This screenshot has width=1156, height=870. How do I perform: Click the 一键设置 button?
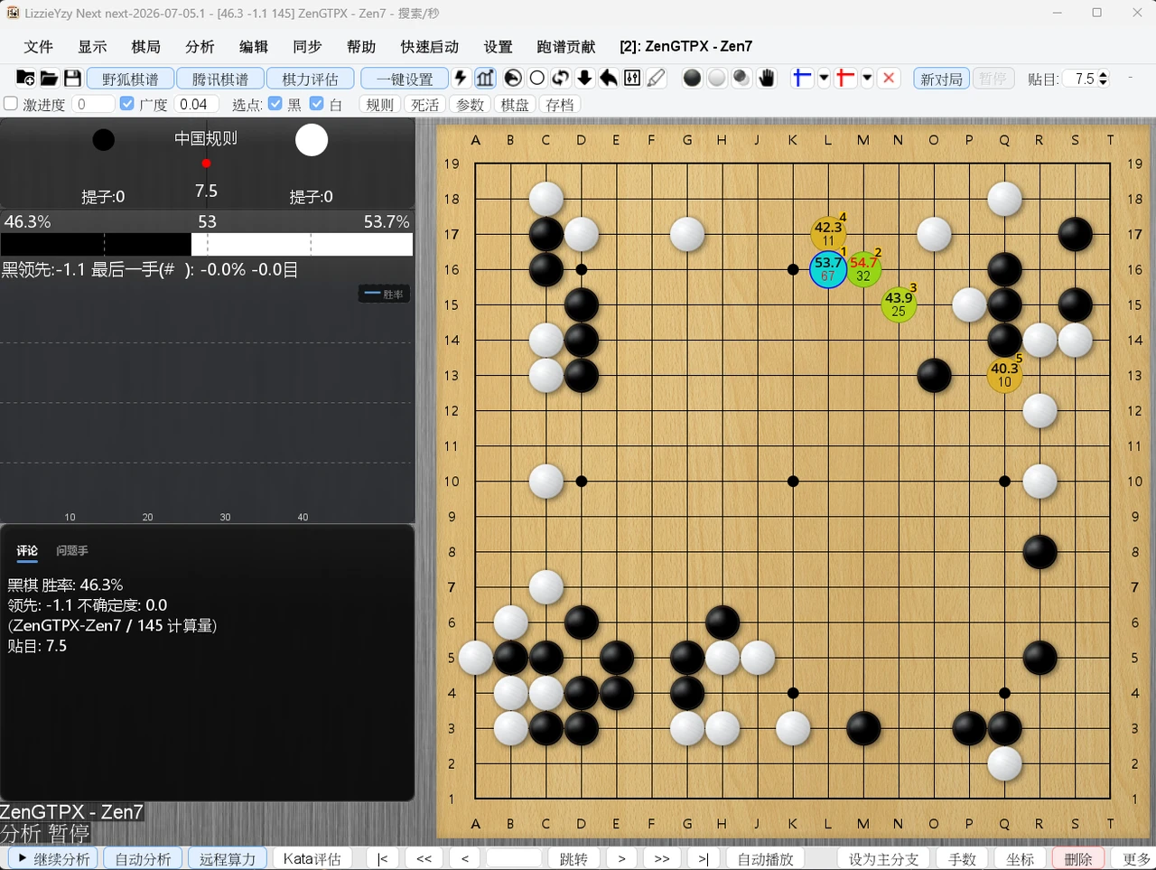(x=405, y=79)
